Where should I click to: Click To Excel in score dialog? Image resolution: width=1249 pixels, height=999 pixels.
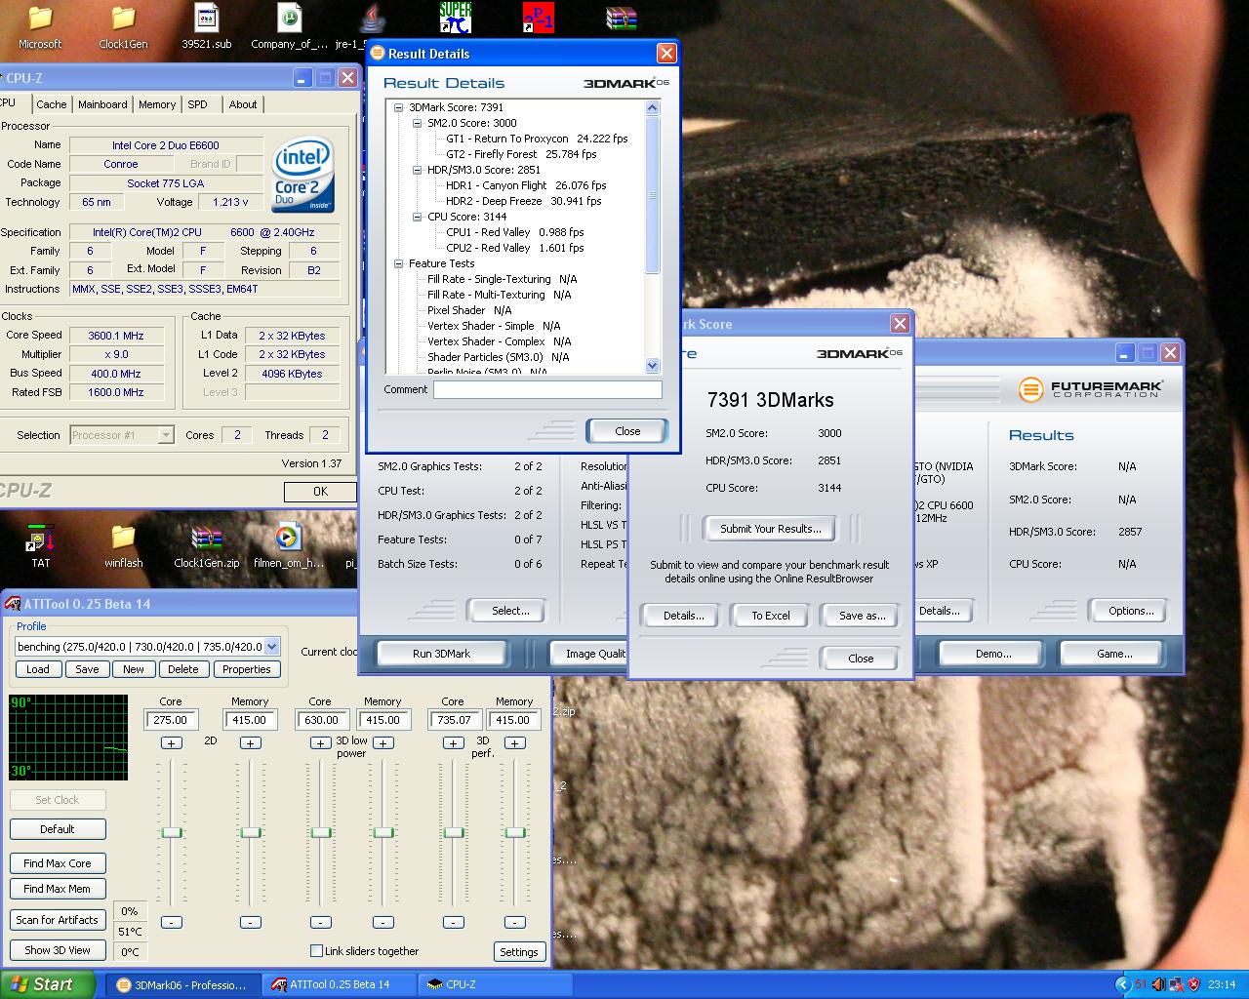[771, 616]
